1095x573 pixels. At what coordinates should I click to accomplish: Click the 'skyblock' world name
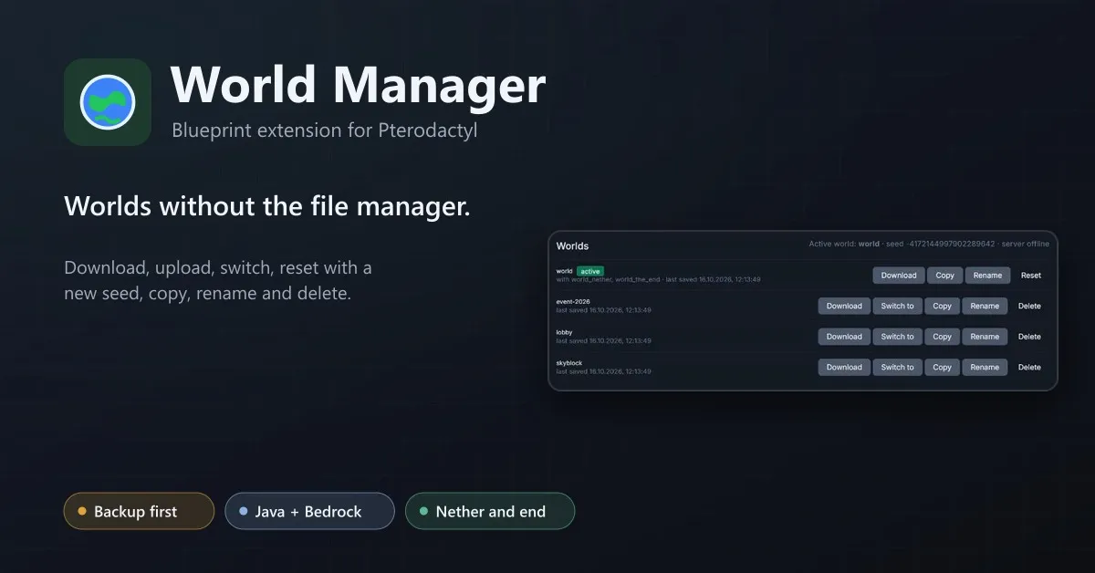568,363
